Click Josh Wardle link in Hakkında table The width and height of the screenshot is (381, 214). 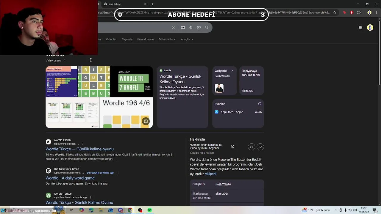pyautogui.click(x=223, y=184)
